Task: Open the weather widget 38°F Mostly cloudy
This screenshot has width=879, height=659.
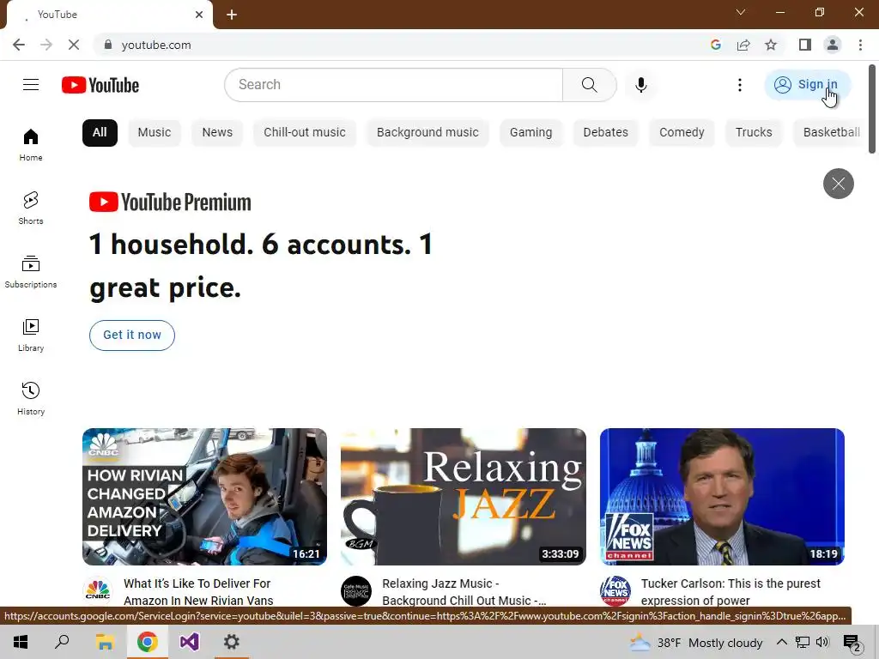Action: (695, 642)
